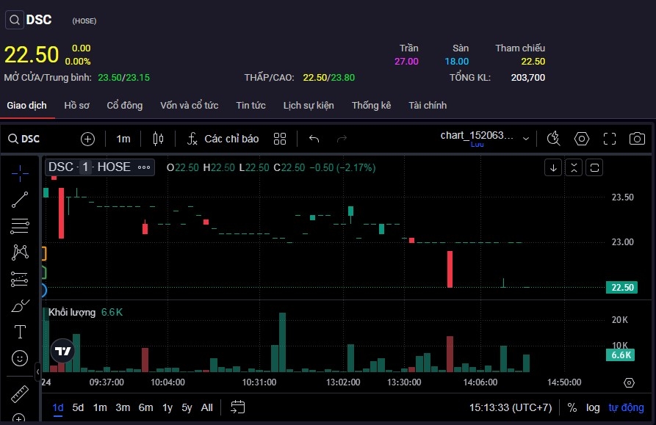Switch to the Tài chính tab
This screenshot has width=656, height=425.
click(x=428, y=105)
